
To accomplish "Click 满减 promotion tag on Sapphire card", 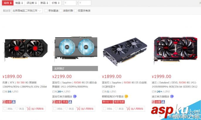I will tap(65, 102).
